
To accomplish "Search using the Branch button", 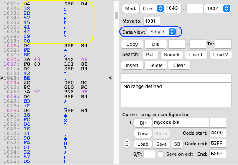I will pos(171,55).
